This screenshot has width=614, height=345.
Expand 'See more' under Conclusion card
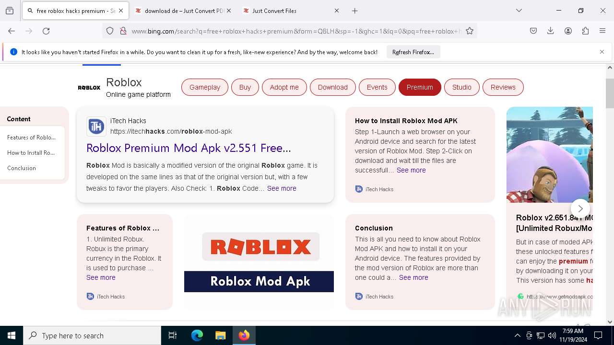(x=413, y=277)
